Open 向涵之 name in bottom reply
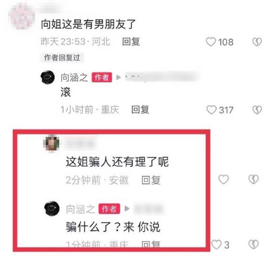 tap(80, 209)
